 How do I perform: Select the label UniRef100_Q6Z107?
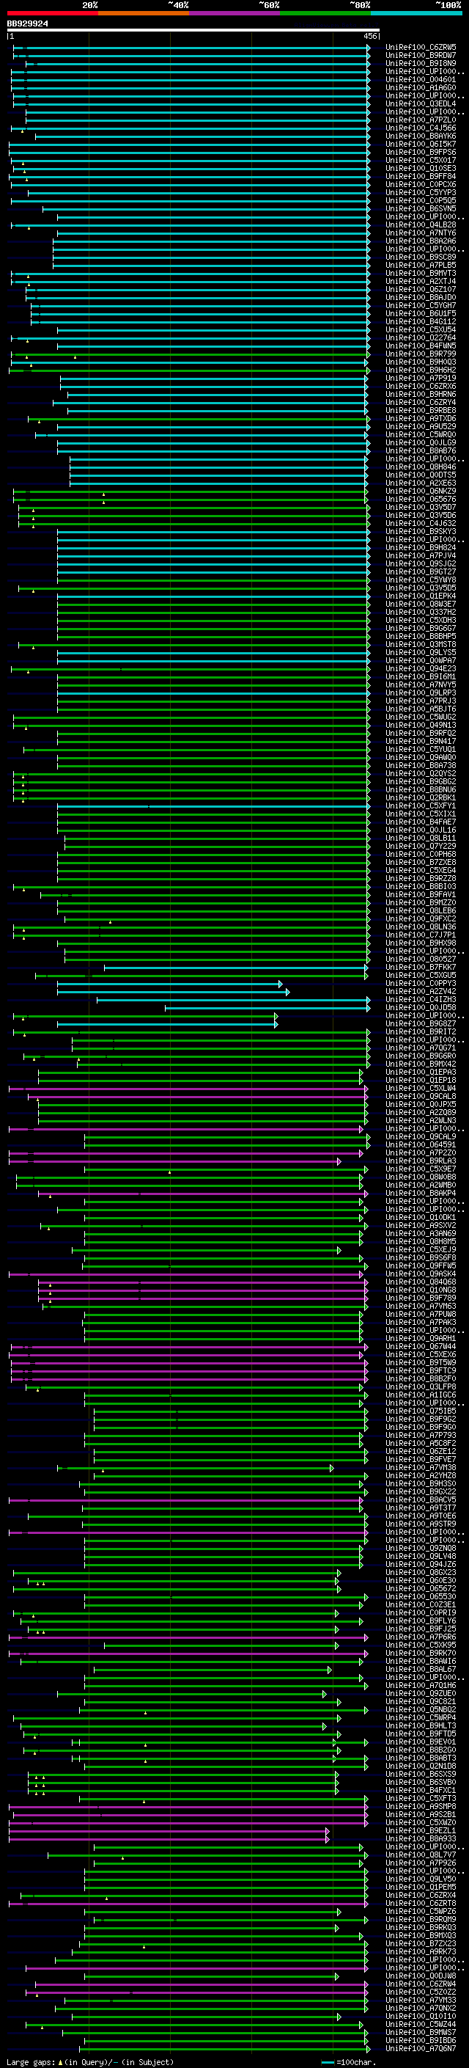tap(421, 290)
